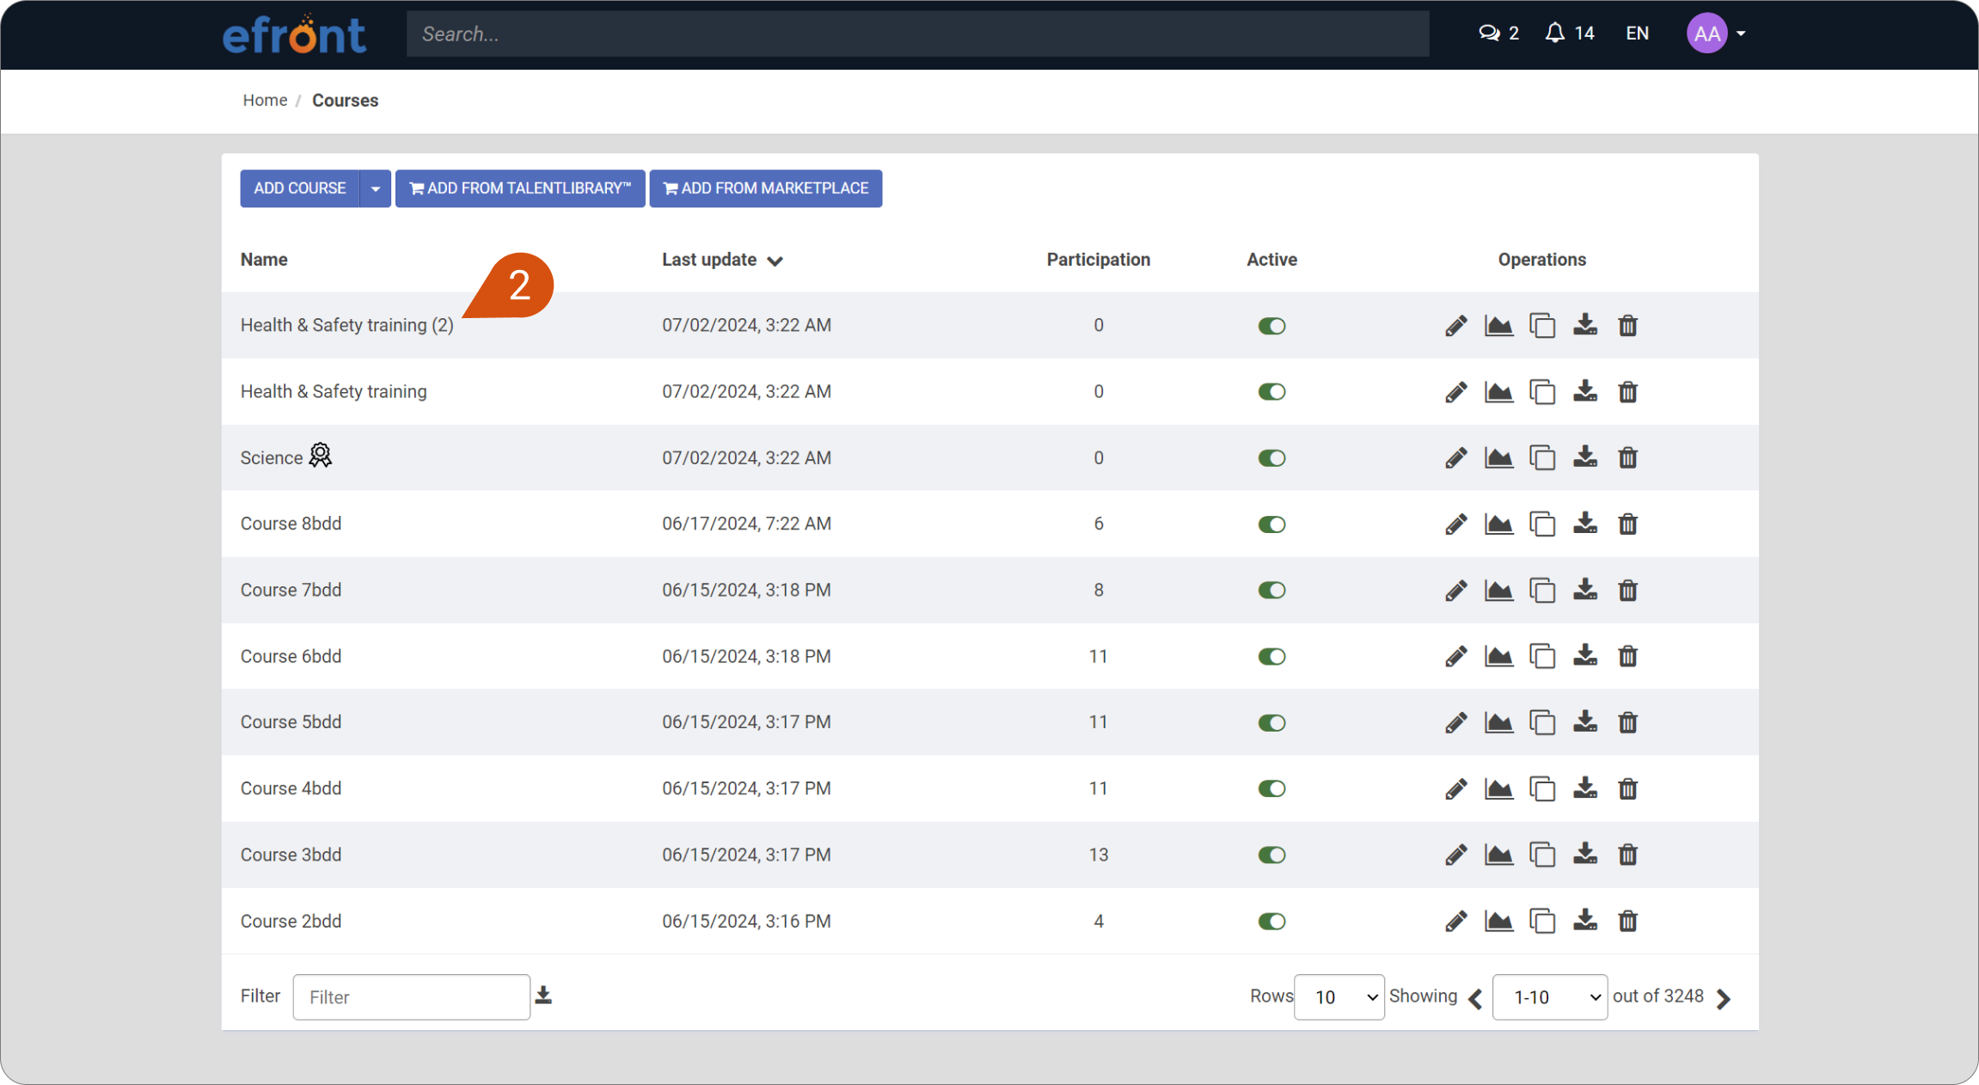
Task: View reports chart for Science course
Action: [1498, 458]
